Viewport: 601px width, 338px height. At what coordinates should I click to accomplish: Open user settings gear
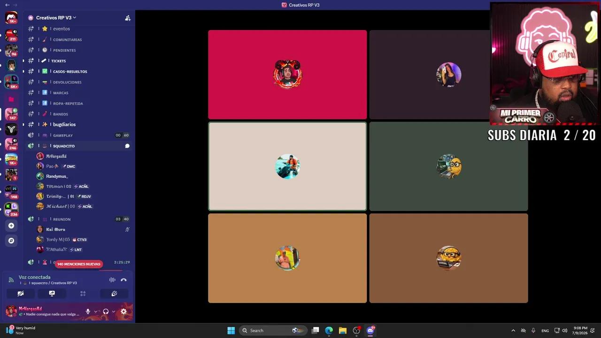point(123,311)
